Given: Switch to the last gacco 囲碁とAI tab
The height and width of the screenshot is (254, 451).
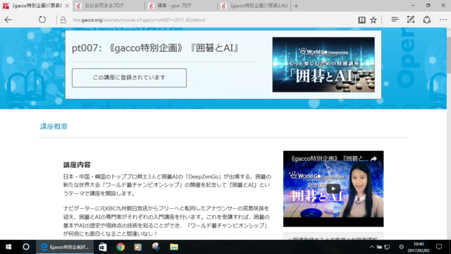Looking at the screenshot, I should tap(254, 6).
